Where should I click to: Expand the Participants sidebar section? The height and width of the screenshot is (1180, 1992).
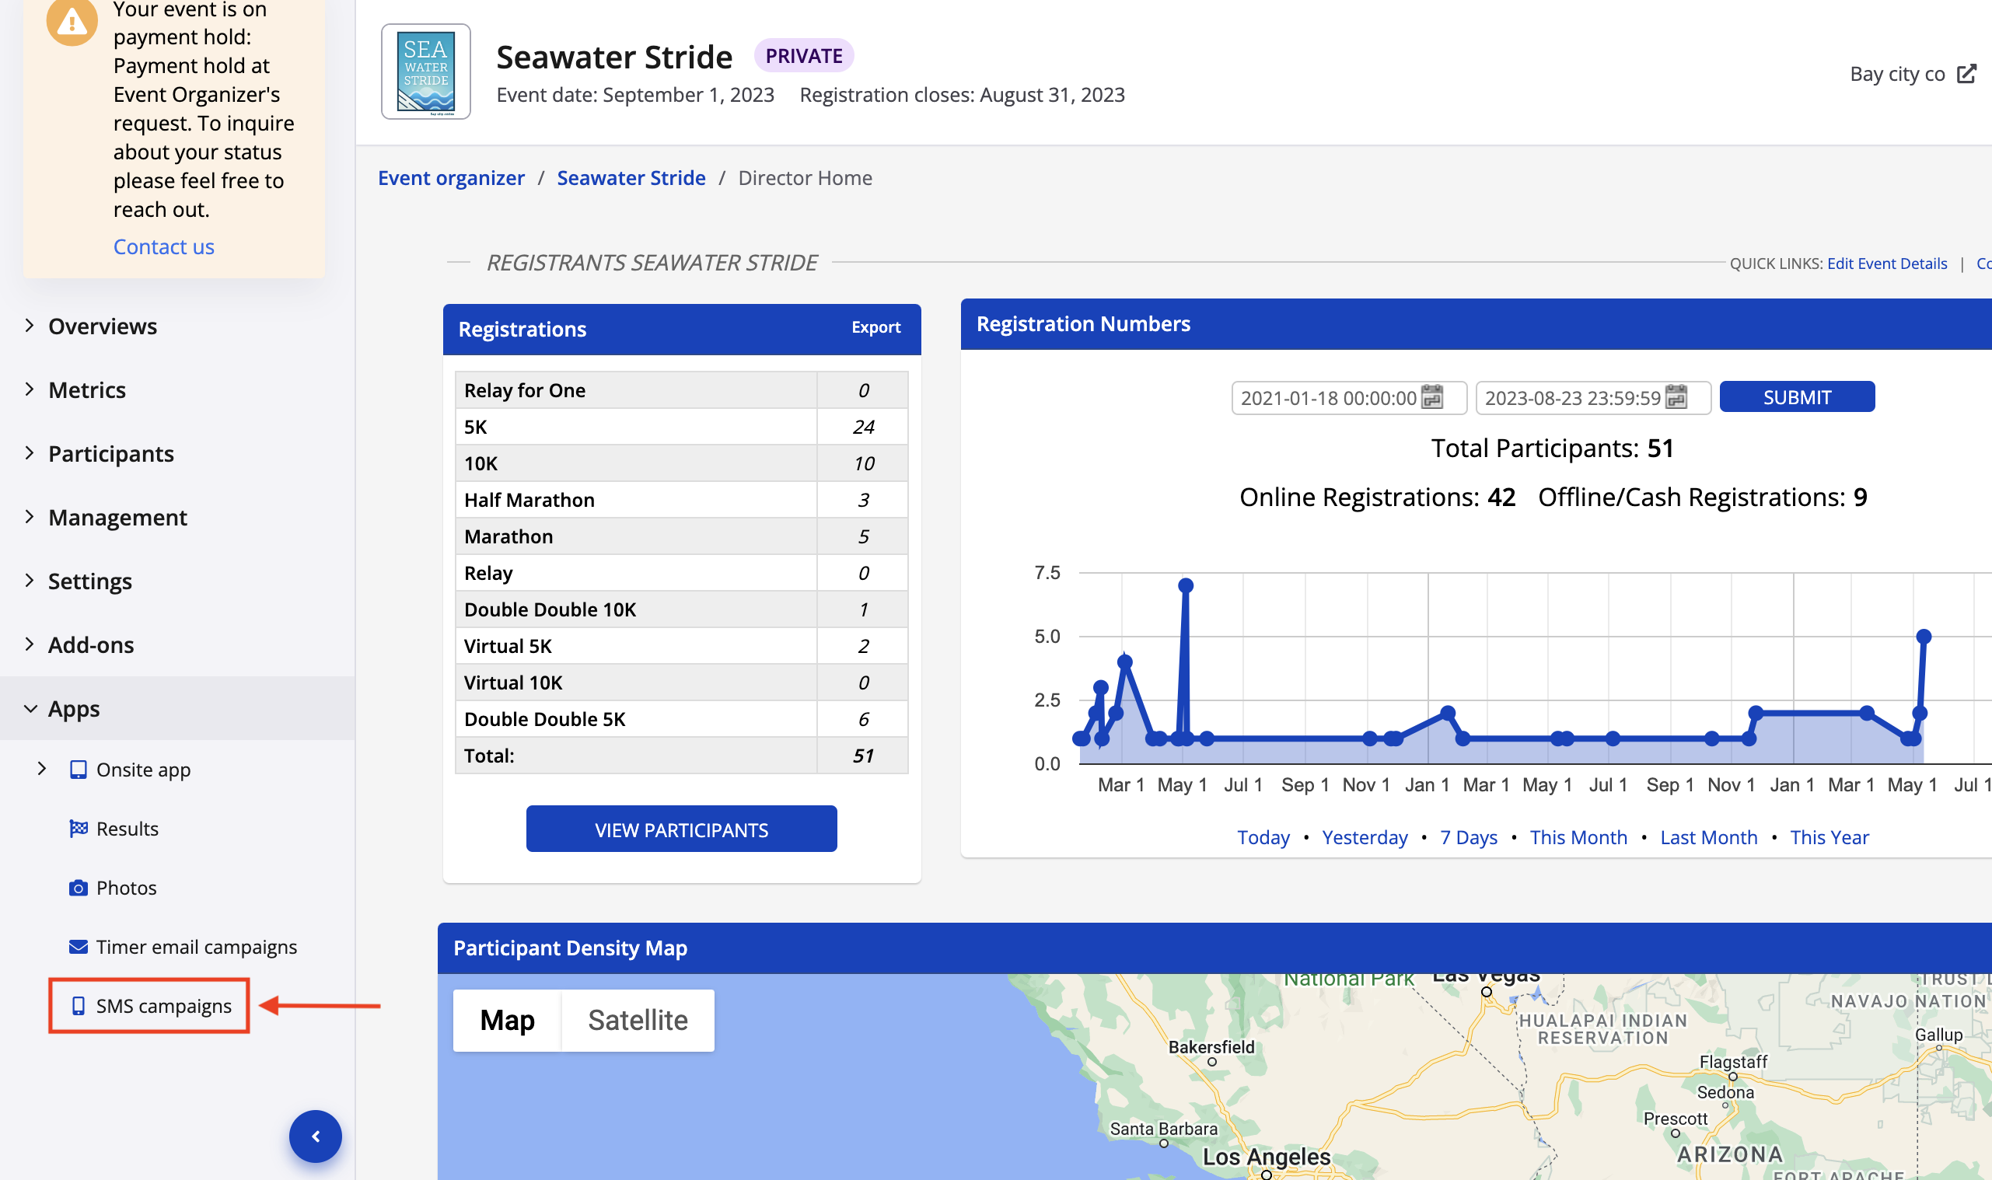110,453
